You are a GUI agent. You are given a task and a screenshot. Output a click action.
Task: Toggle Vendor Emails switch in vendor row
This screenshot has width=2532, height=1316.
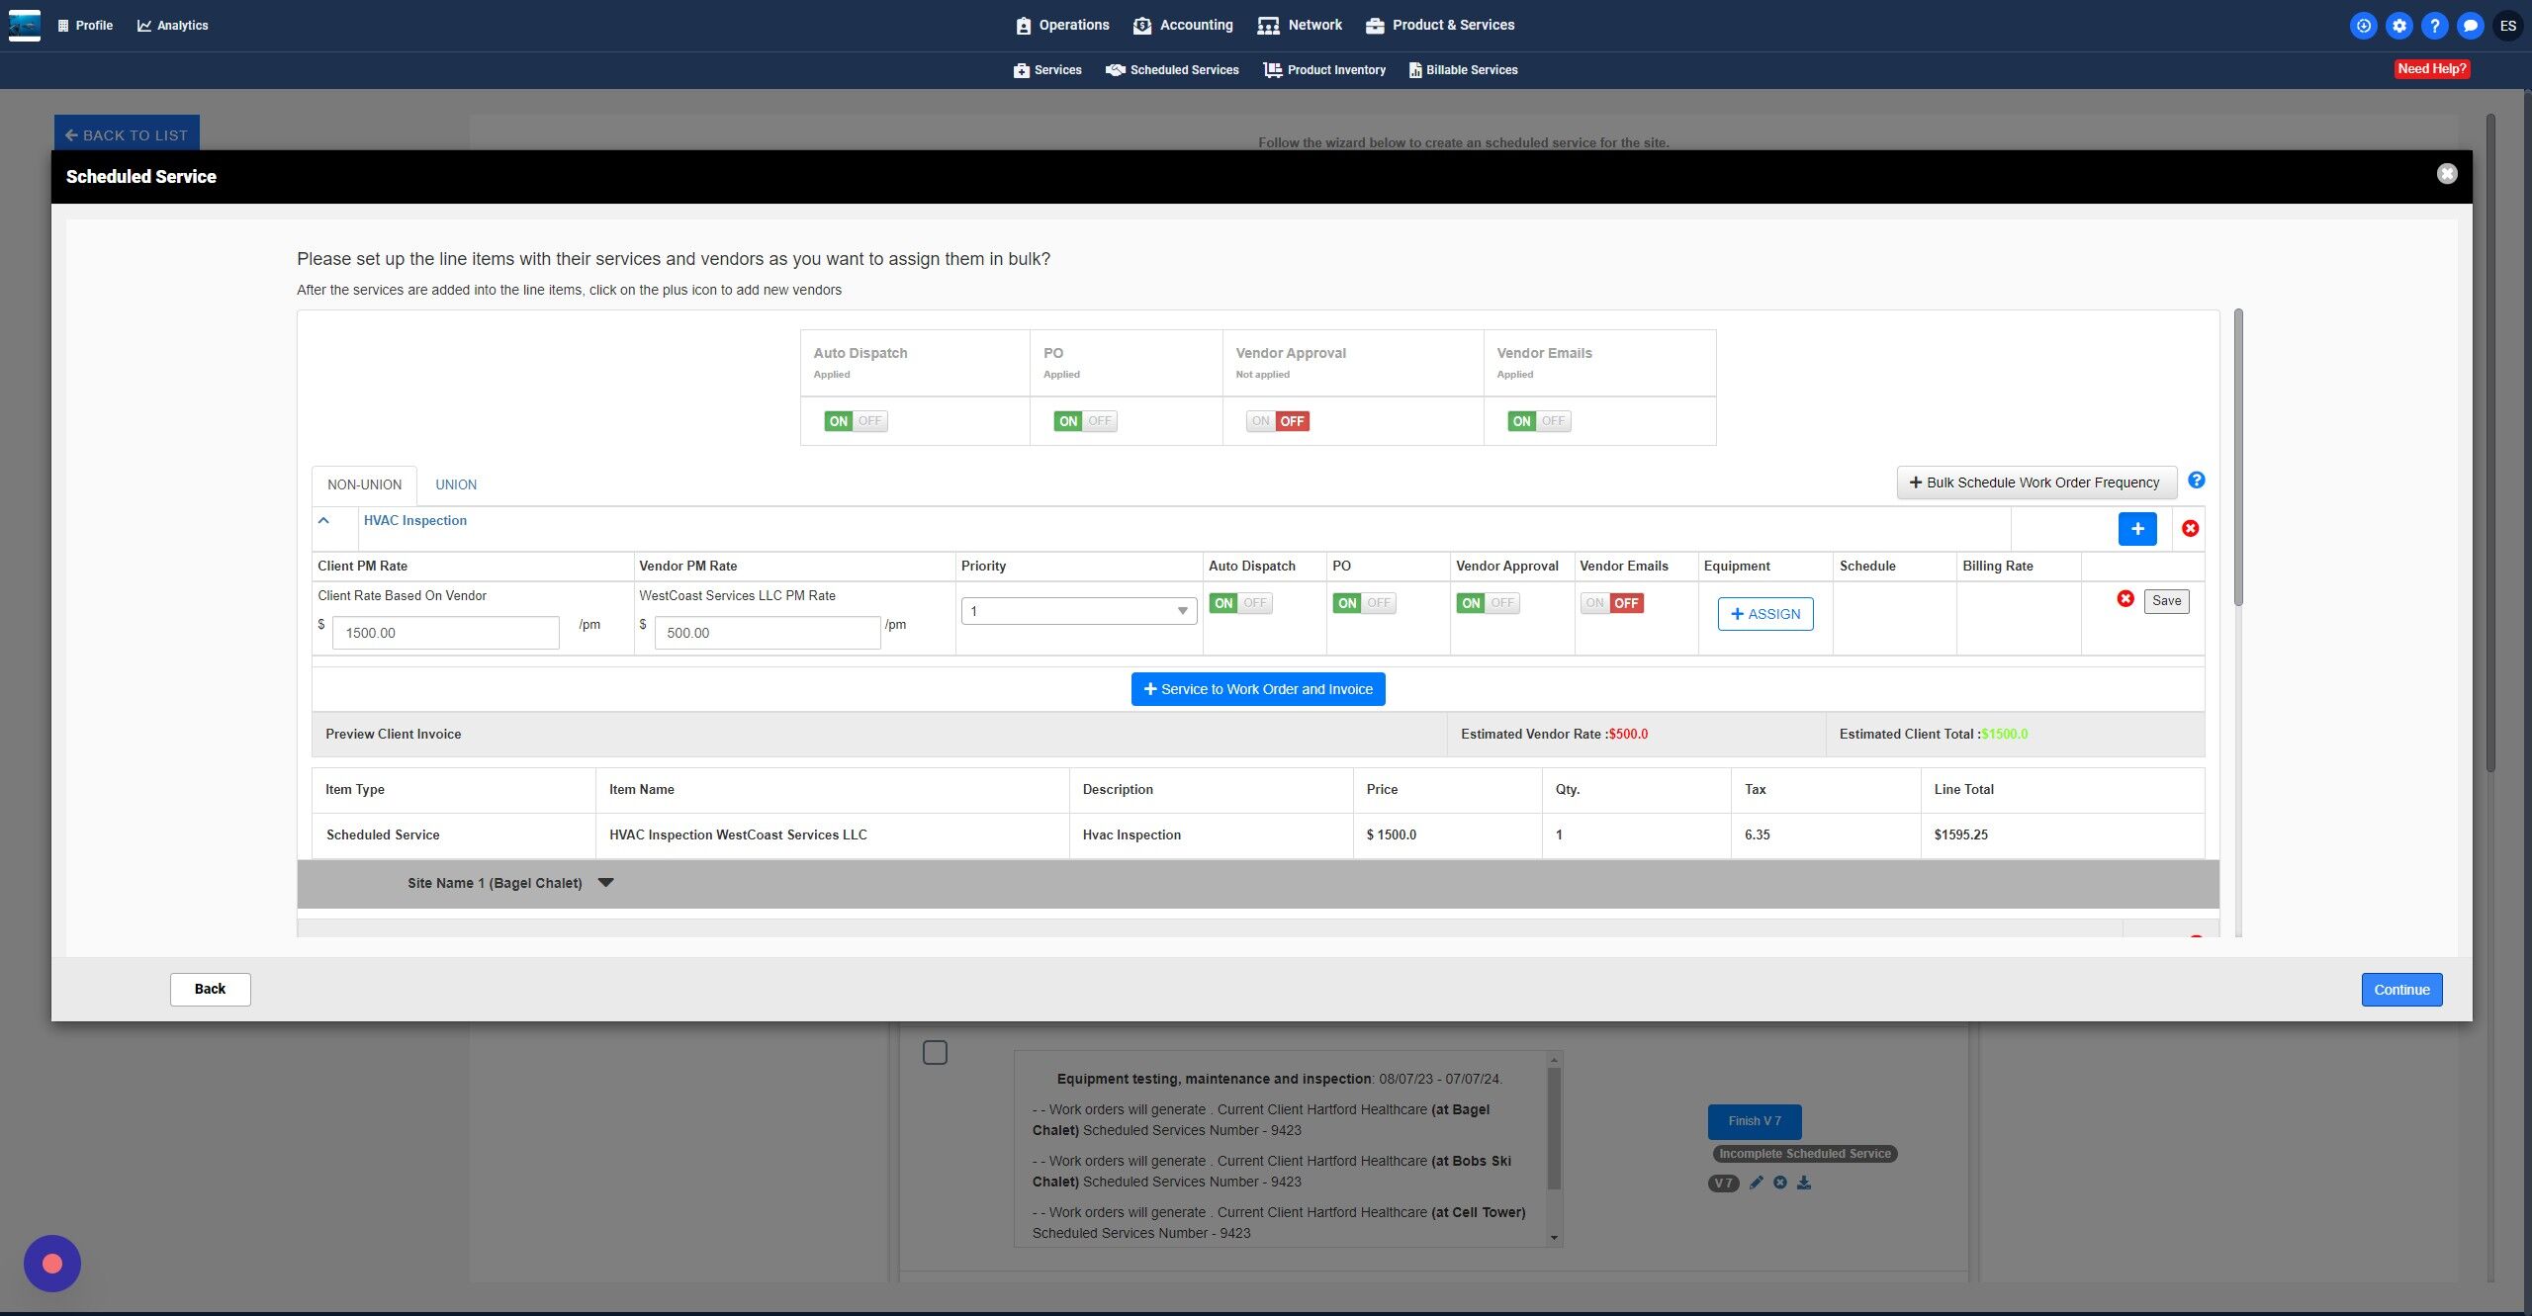(x=1611, y=603)
